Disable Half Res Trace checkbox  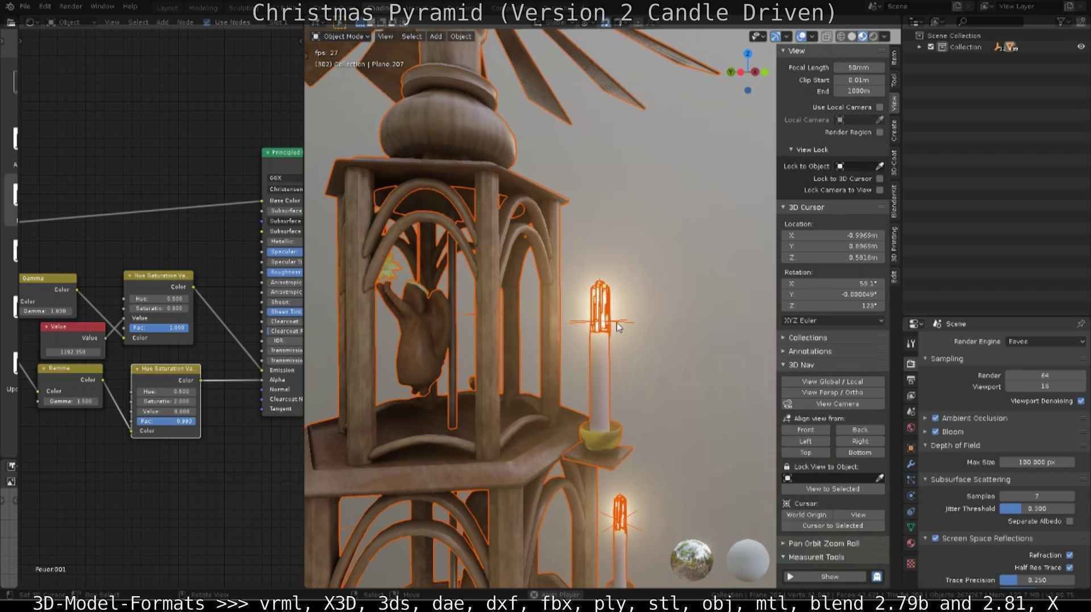coord(1070,568)
